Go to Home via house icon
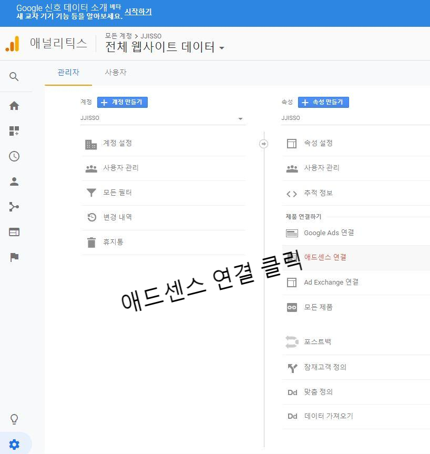430x454 pixels. [14, 106]
